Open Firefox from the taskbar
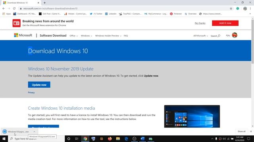254x142 pixels. coord(110,138)
